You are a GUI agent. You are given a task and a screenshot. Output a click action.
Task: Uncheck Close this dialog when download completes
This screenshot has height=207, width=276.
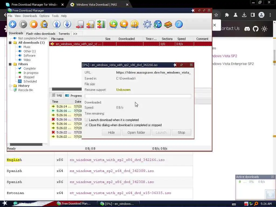point(86,125)
